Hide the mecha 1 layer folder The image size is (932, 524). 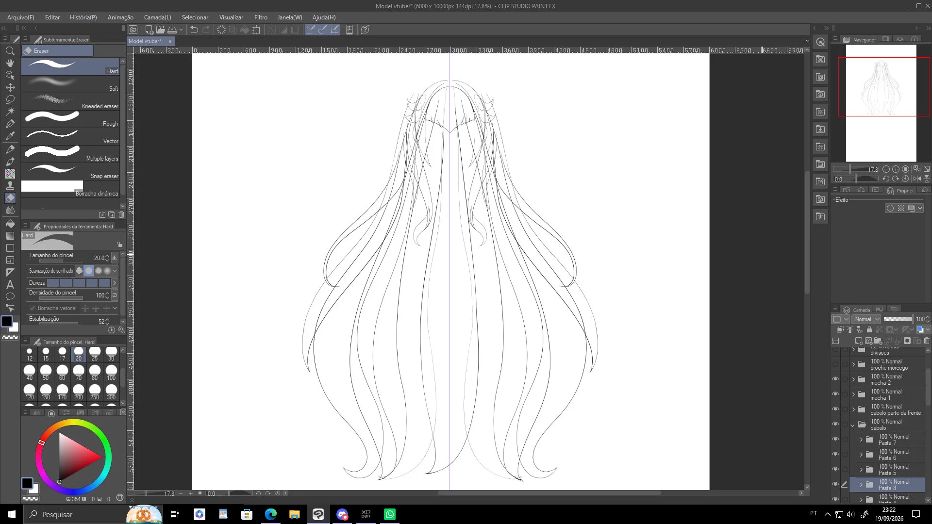[835, 394]
